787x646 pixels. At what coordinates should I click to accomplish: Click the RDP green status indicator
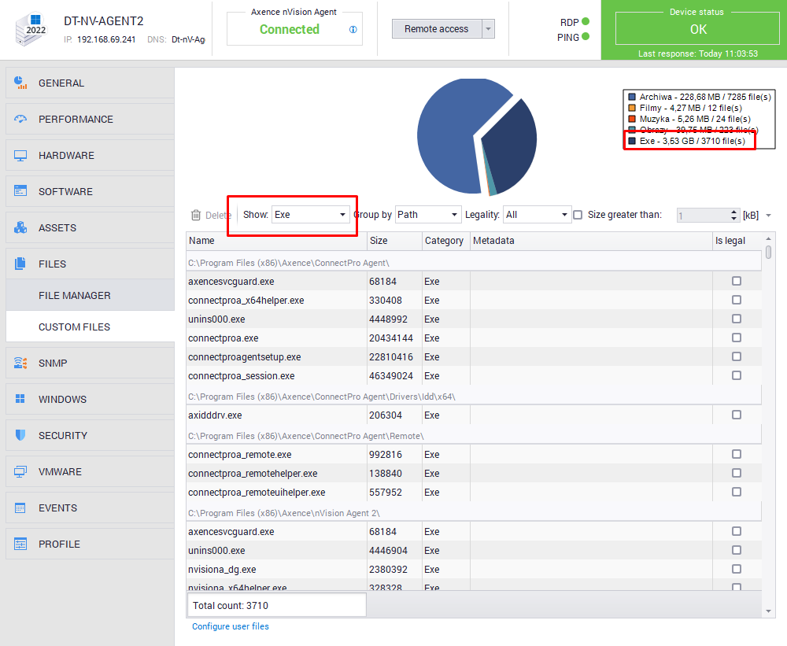(586, 21)
